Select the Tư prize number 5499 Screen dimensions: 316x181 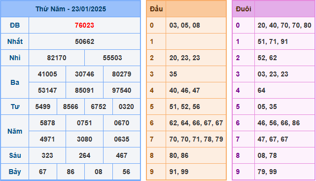click(x=43, y=107)
